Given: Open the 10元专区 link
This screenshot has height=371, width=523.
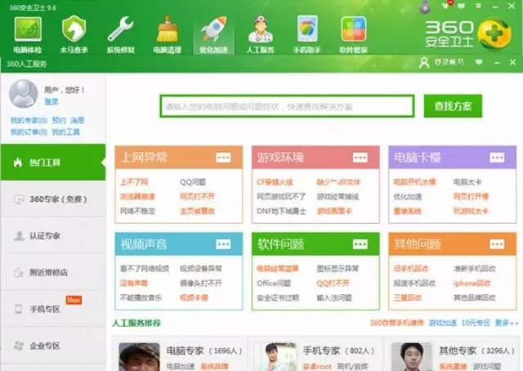Looking at the screenshot, I should [476, 323].
